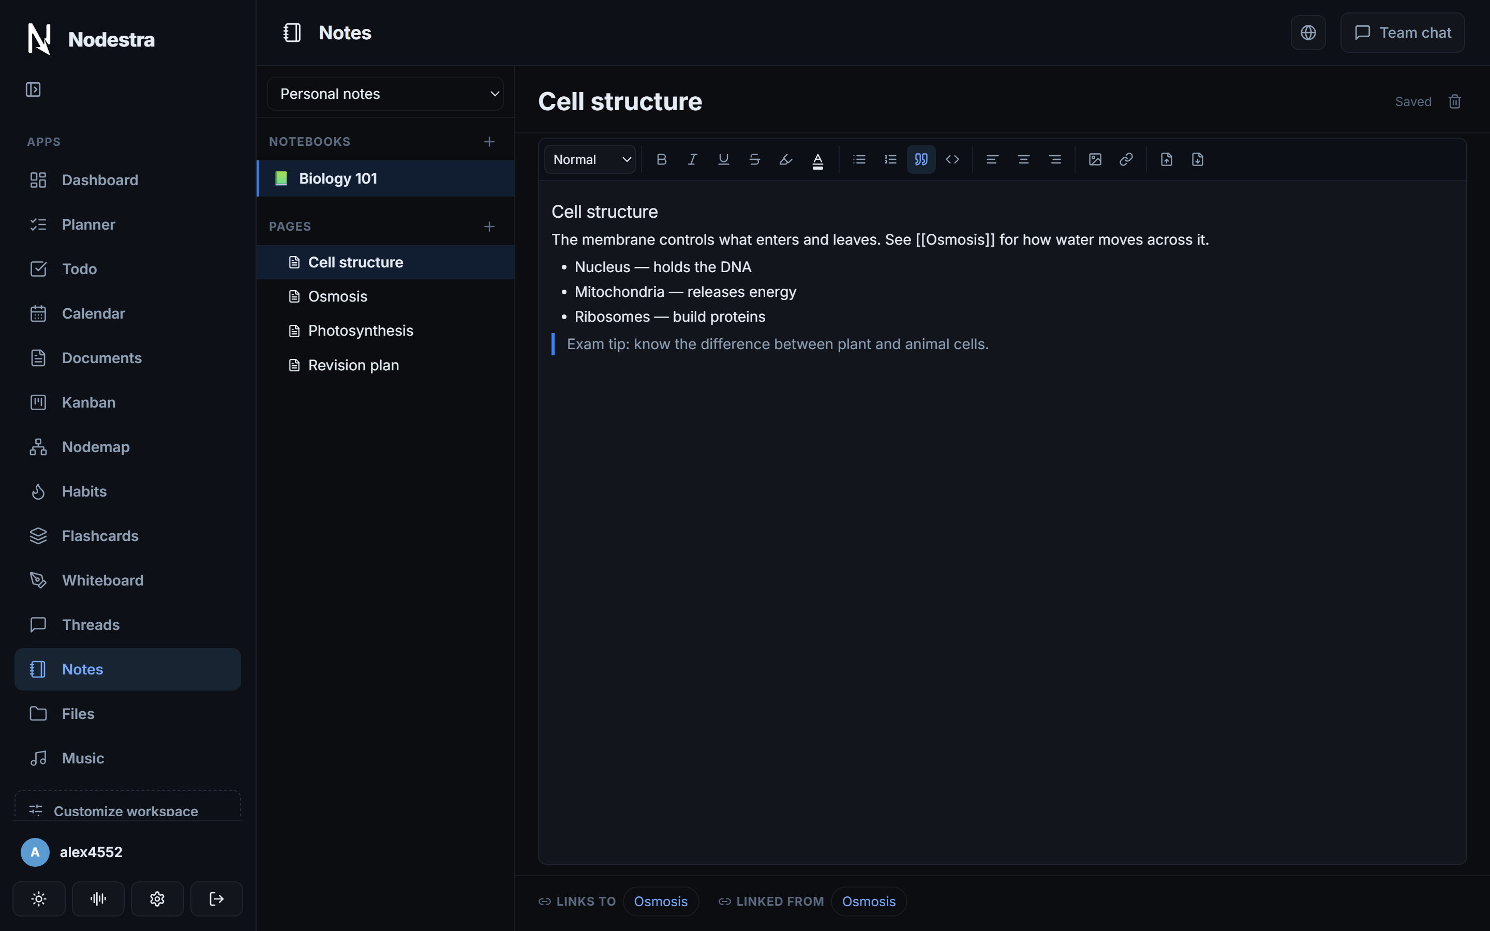Click the Exam tip blockquote text
1490x931 pixels.
point(778,344)
